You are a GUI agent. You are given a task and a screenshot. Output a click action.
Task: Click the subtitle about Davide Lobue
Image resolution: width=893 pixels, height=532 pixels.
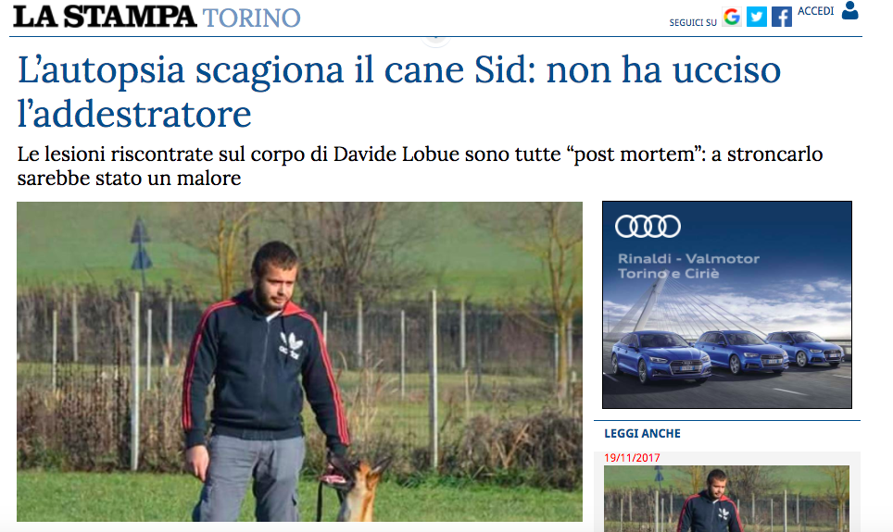[x=420, y=166]
